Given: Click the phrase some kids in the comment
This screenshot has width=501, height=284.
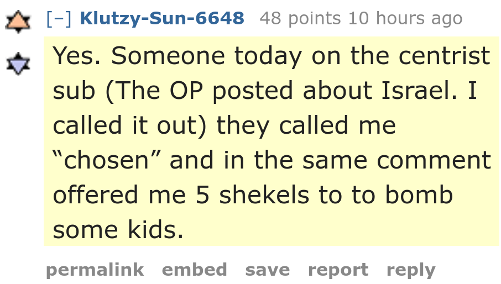Looking at the screenshot, I should pyautogui.click(x=118, y=229).
